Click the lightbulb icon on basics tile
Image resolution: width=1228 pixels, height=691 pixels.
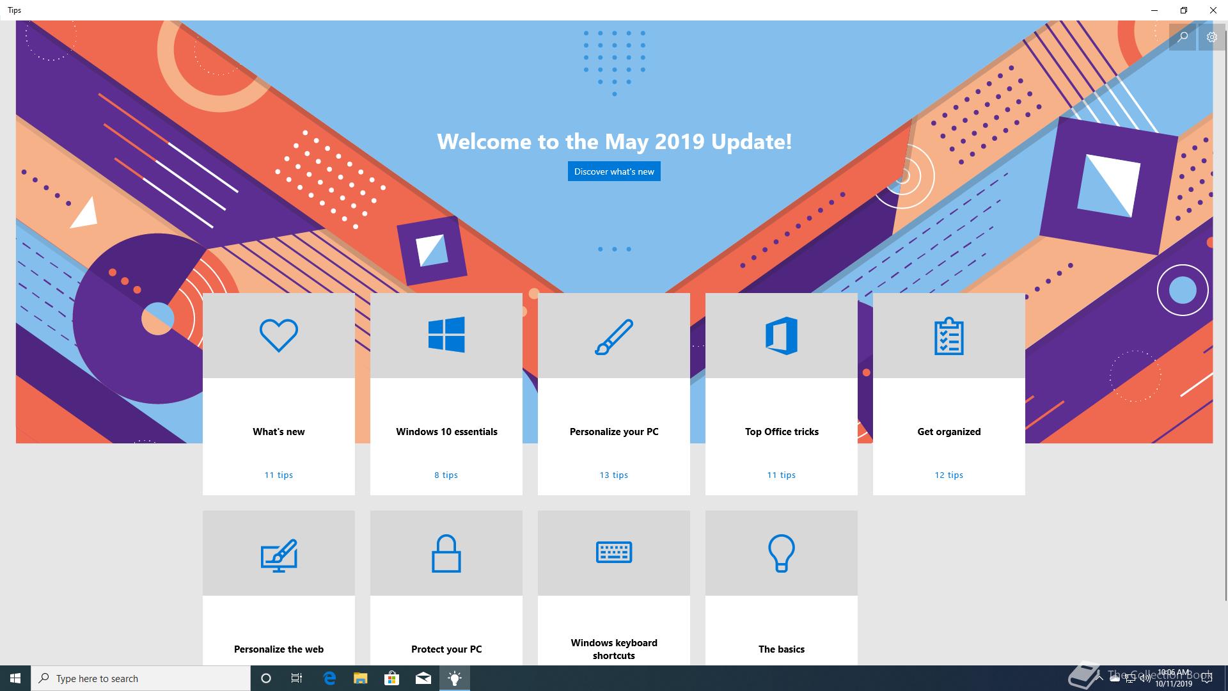tap(781, 553)
